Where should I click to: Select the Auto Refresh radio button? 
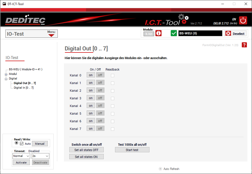161,169
